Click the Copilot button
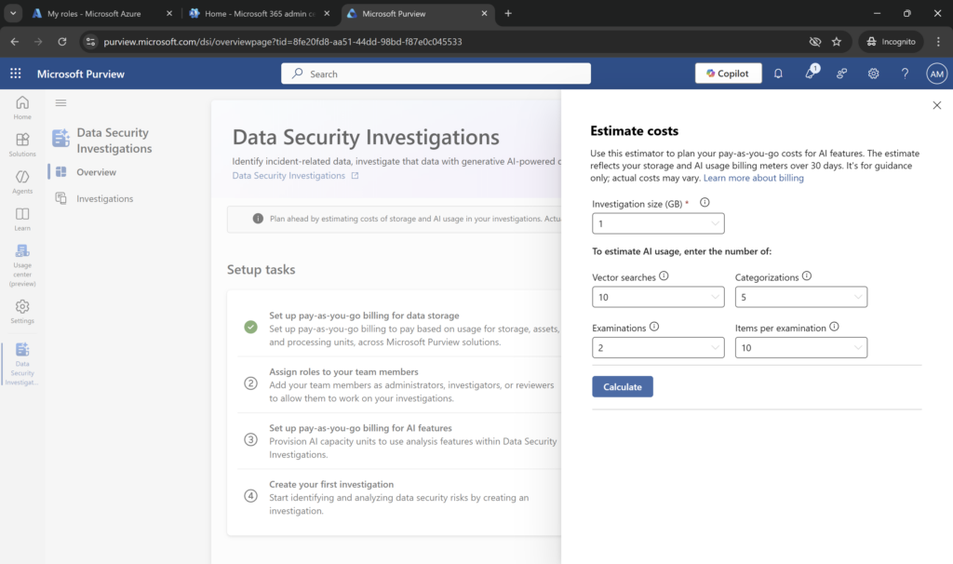Viewport: 953px width, 564px height. point(728,74)
